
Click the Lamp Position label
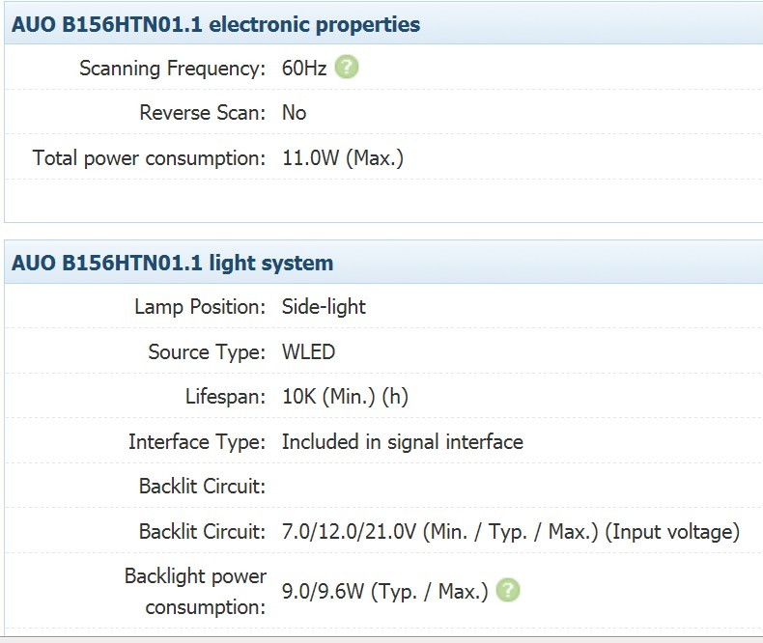[x=200, y=307]
